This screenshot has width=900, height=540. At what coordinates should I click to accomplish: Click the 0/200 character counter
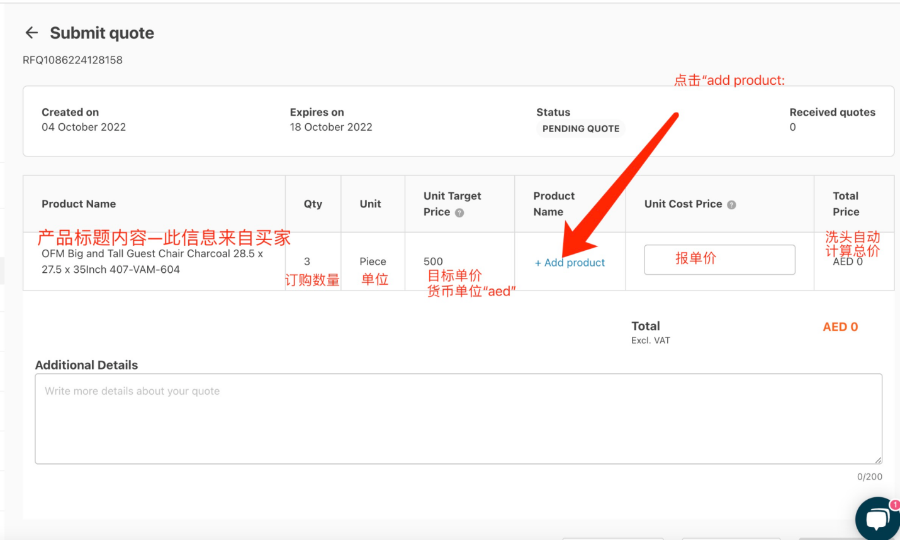point(869,477)
